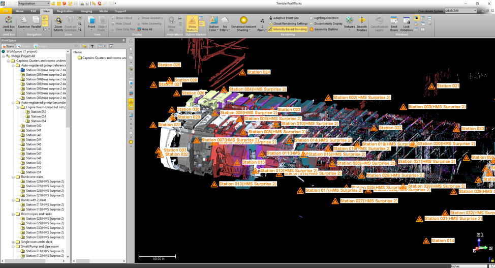Click Zoom Extents icon
The width and height of the screenshot is (495, 268).
click(58, 24)
